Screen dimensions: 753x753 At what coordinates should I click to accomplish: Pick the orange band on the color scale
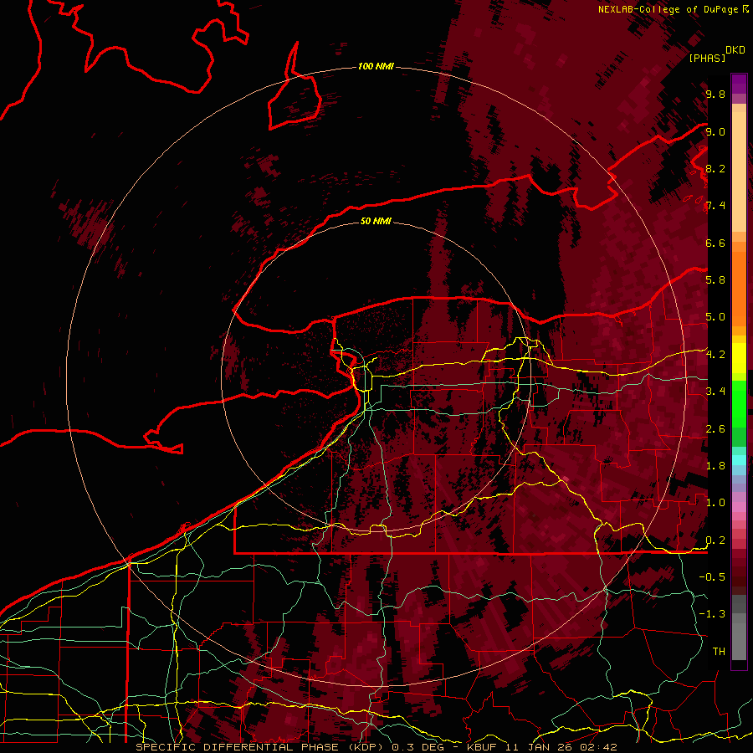click(x=739, y=288)
